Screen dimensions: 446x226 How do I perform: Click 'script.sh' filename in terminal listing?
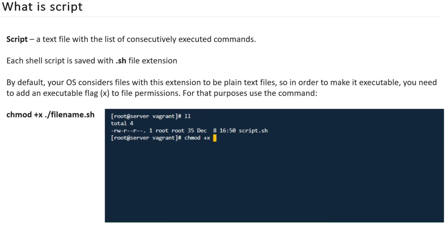point(253,131)
